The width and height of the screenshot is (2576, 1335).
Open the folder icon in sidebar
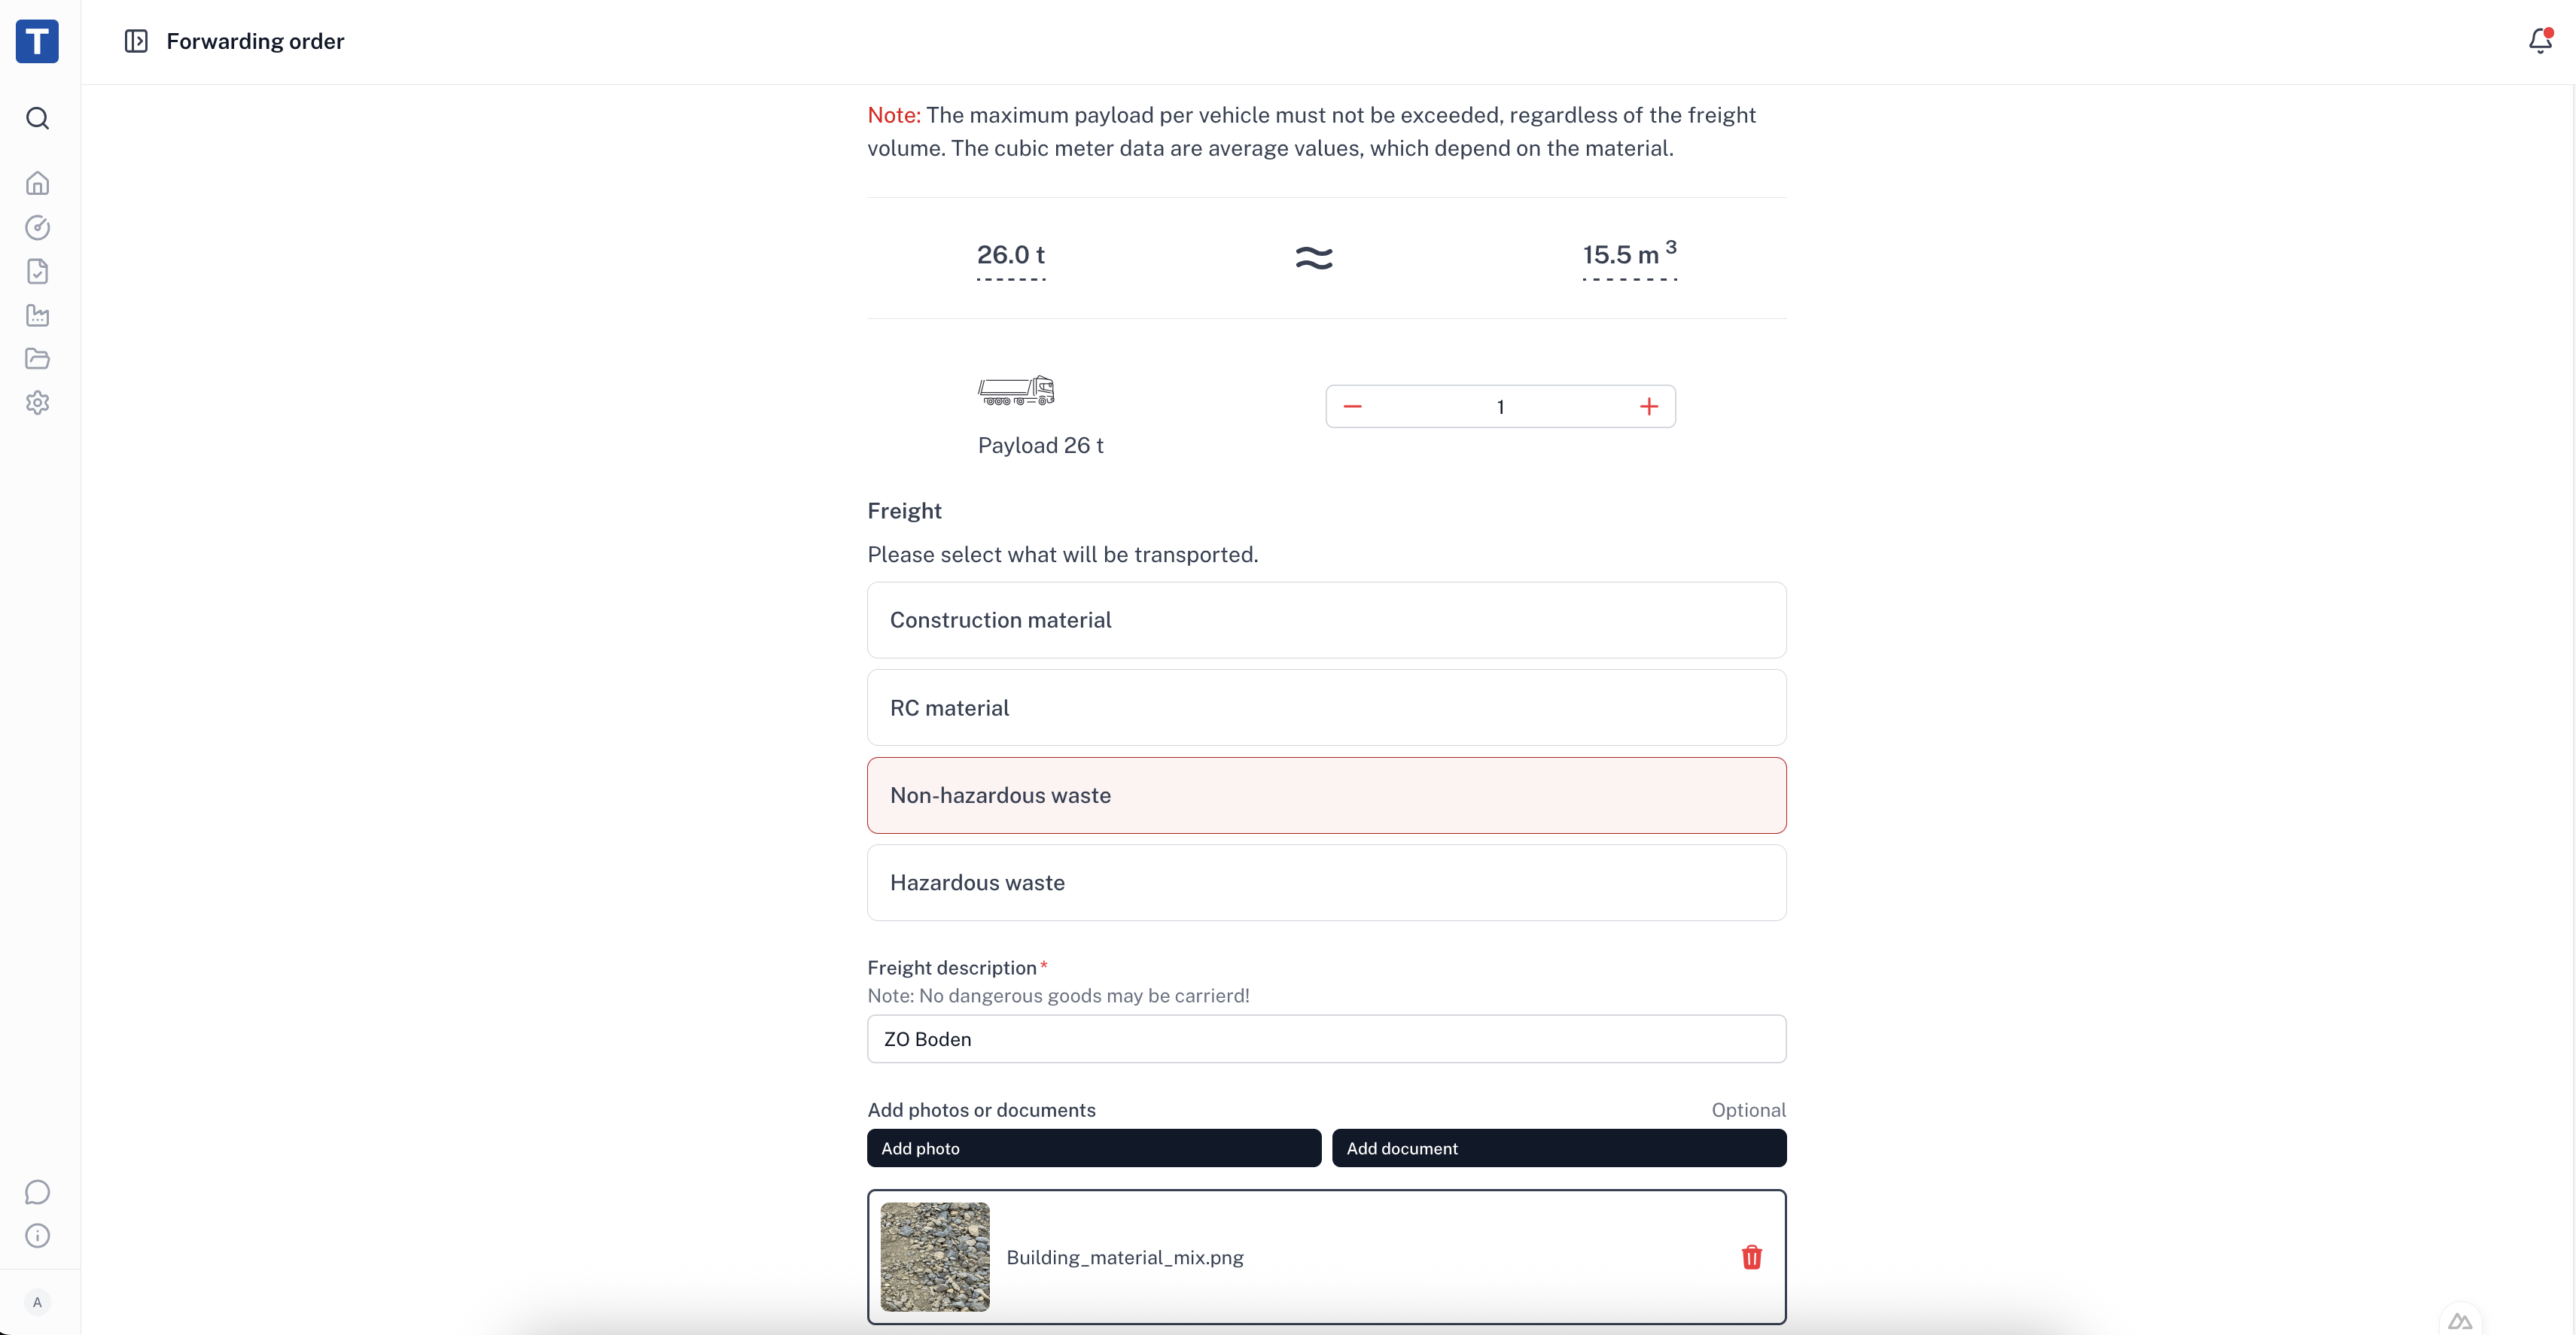pyautogui.click(x=37, y=359)
